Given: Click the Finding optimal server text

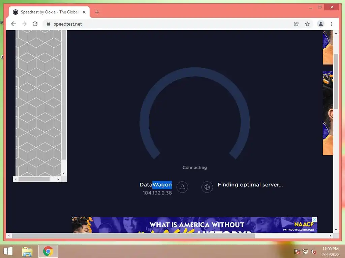Looking at the screenshot, I should tap(250, 185).
